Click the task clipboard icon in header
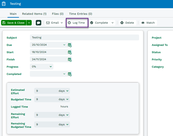The image size is (173, 136). [x=4, y=4]
